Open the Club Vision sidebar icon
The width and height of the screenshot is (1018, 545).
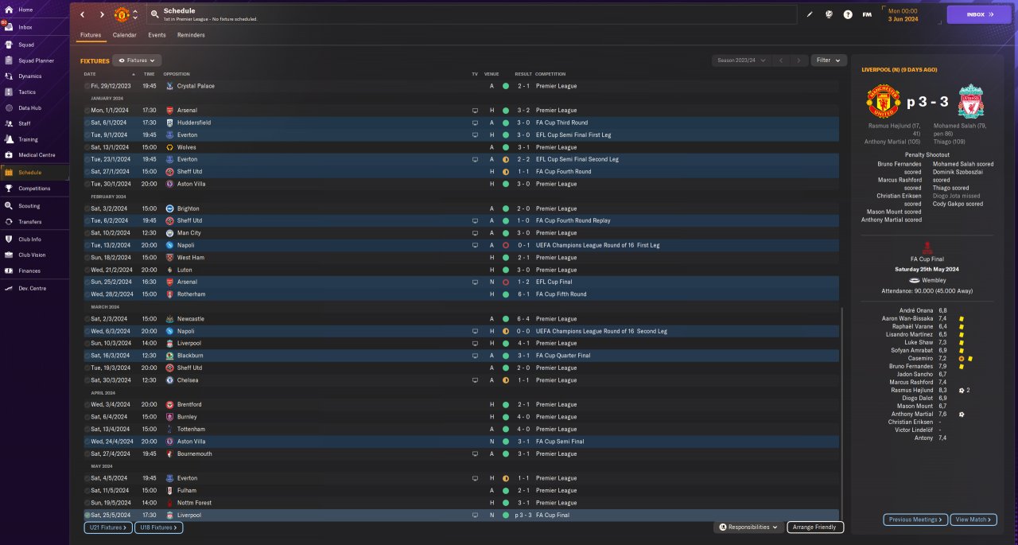(x=9, y=255)
